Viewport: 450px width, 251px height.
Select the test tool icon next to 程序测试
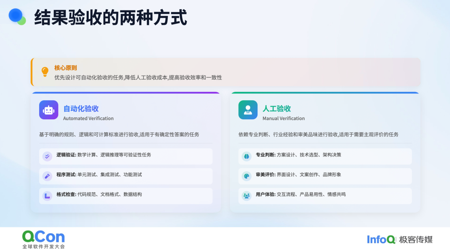point(47,176)
